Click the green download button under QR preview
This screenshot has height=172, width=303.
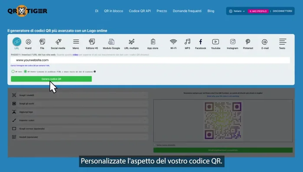click(x=223, y=150)
